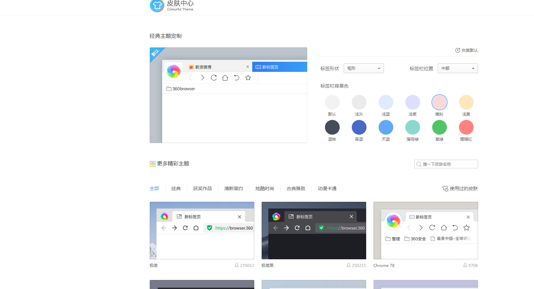Click the 360 logo in 极简黑 thumbnail
This screenshot has height=289, width=534.
[x=276, y=216]
